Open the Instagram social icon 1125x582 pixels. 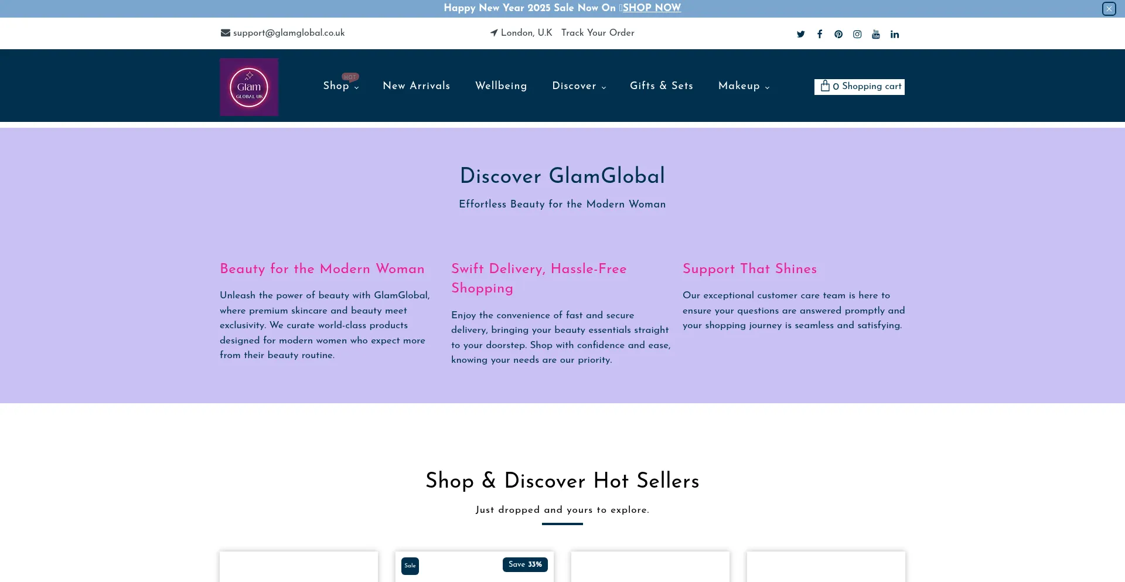[857, 35]
